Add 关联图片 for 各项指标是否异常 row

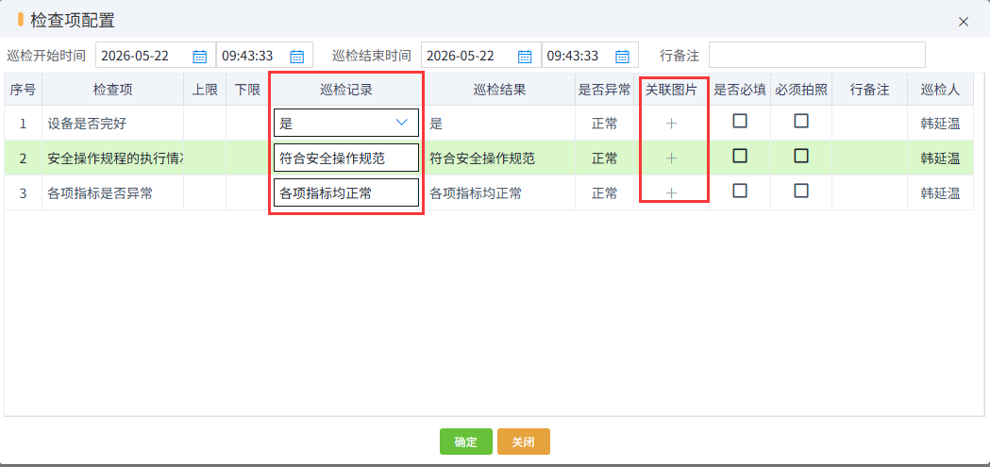pos(672,193)
